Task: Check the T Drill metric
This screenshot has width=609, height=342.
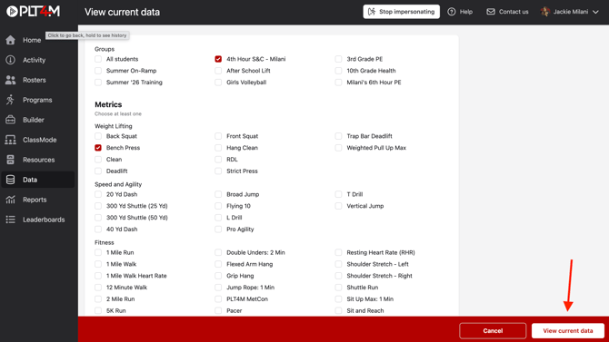Action: 338,194
